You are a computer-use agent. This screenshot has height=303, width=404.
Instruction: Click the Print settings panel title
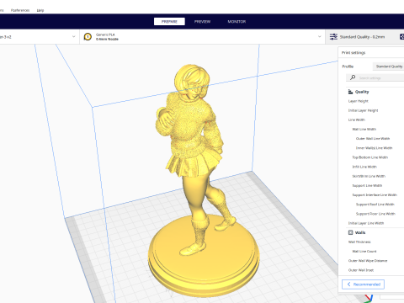[x=353, y=53]
